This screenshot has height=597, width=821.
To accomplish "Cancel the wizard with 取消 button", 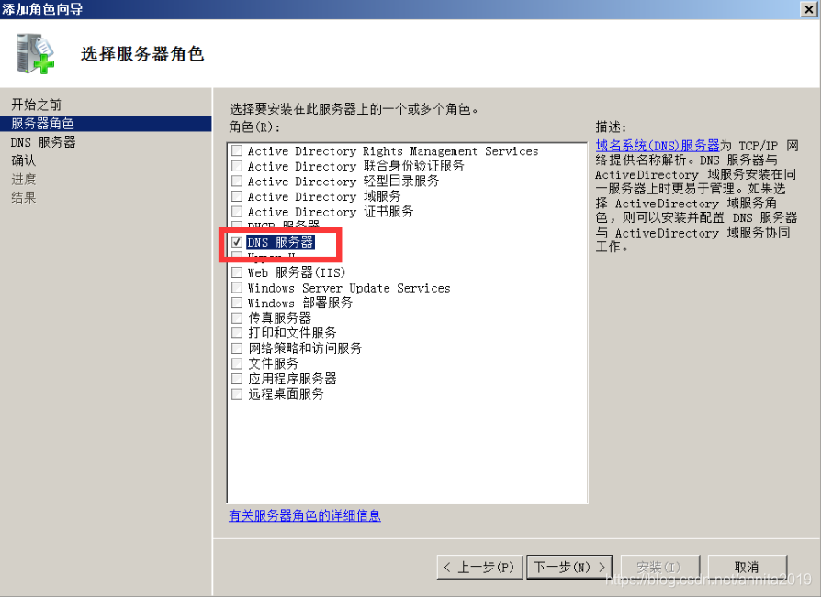I will click(748, 567).
